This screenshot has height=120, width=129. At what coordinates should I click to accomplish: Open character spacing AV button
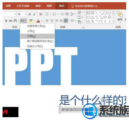click(x=15, y=21)
